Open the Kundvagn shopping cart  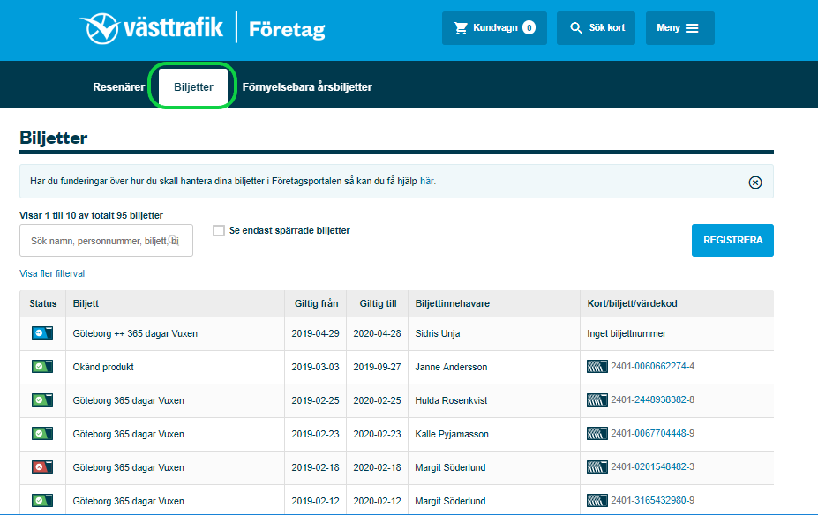coord(494,28)
